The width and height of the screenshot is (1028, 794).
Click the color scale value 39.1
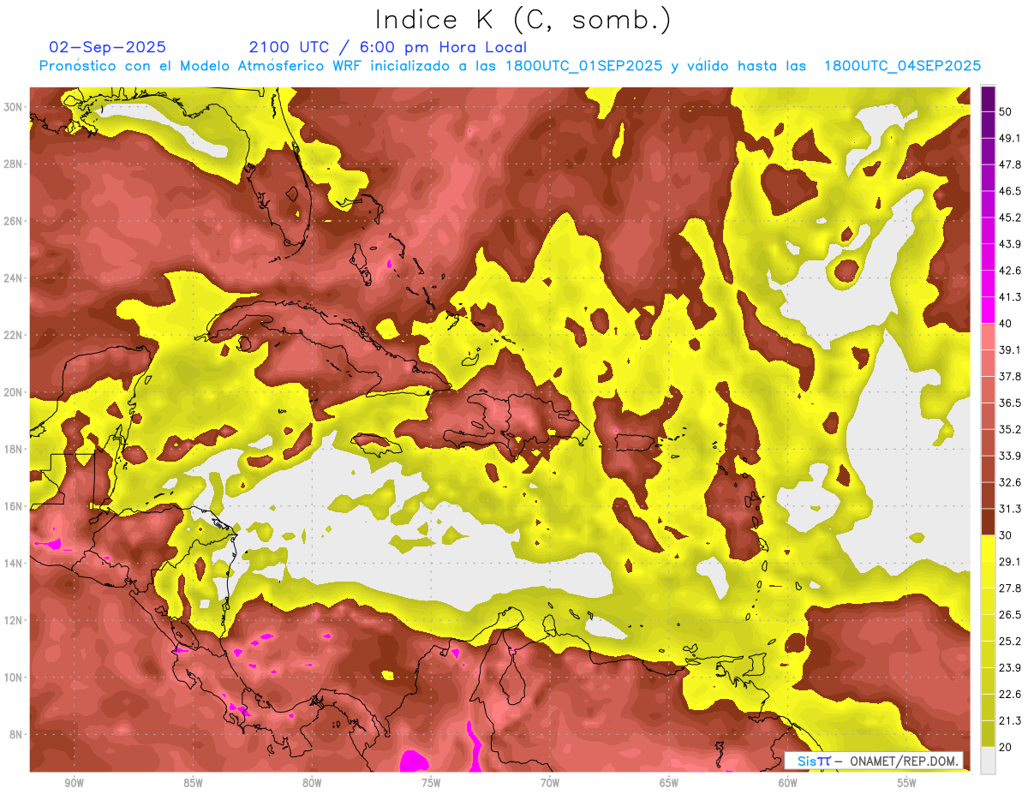coord(1009,349)
